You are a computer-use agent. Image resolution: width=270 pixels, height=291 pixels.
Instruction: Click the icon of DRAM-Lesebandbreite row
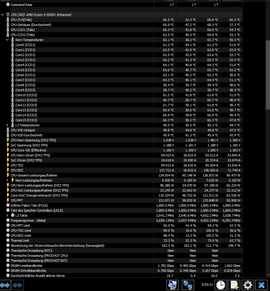tap(8, 265)
